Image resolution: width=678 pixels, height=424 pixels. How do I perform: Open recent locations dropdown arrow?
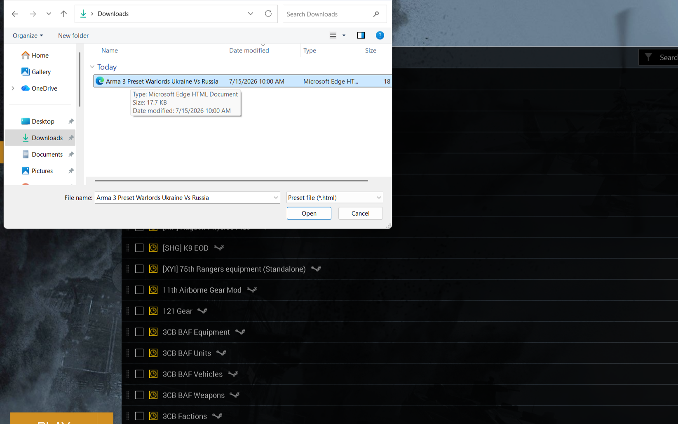coord(49,14)
